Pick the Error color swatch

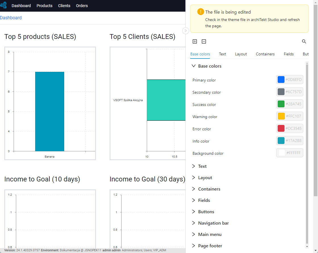(x=281, y=128)
